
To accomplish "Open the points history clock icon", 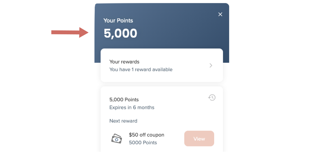I will (212, 98).
